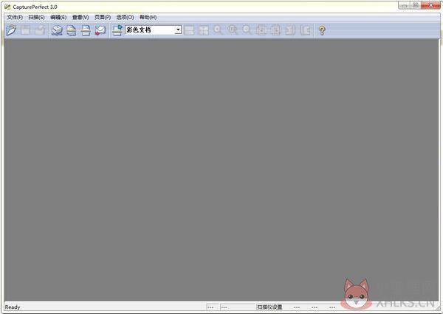Screen dimensions: 443x314
Task: Click the scan single page icon
Action: 86,30
